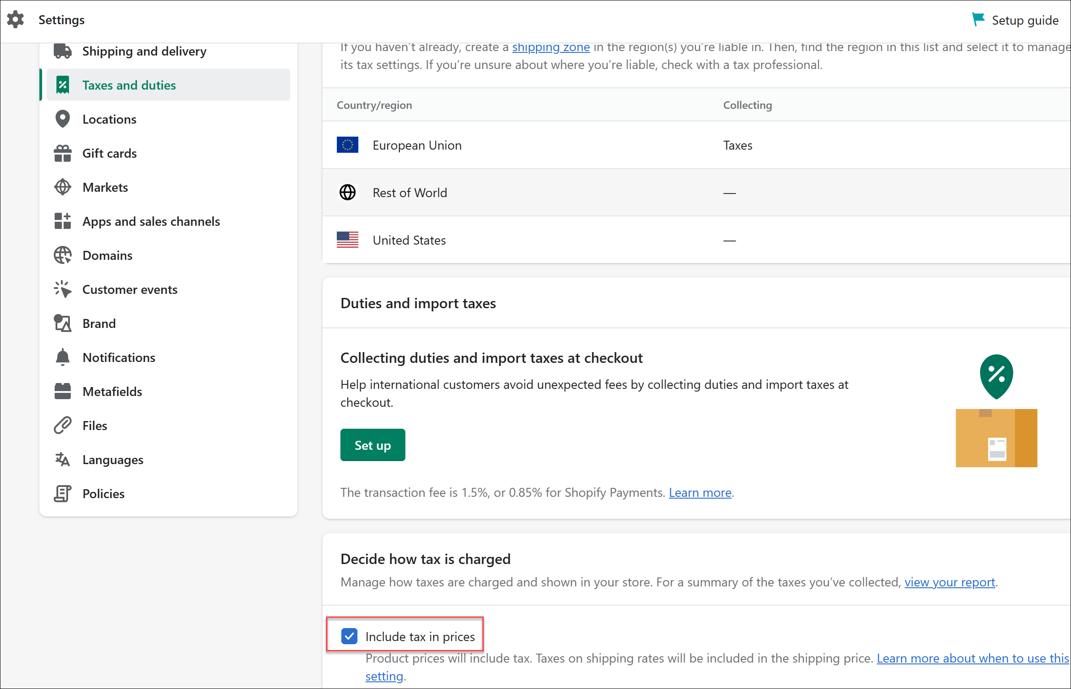This screenshot has height=689, width=1071.
Task: Follow the shipping zone link
Action: 551,48
